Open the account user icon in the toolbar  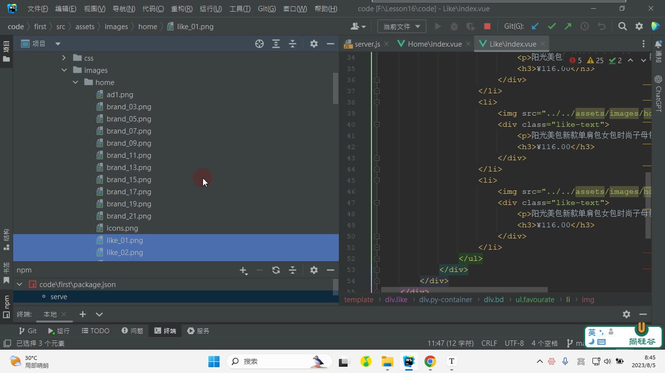(358, 27)
